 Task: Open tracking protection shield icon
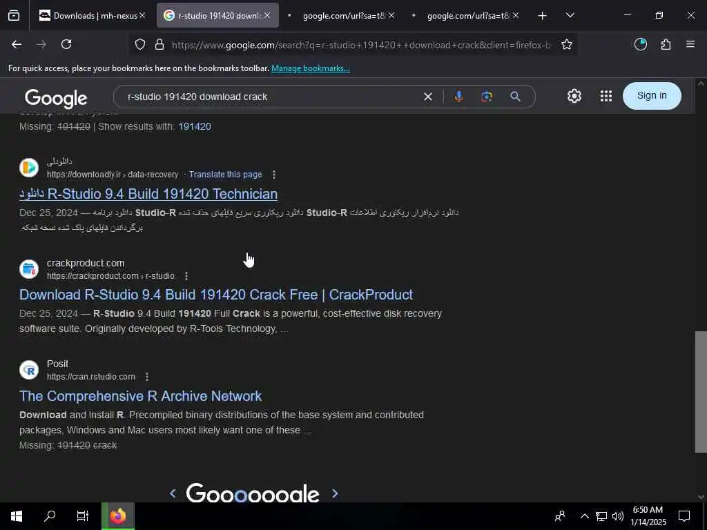coord(140,45)
